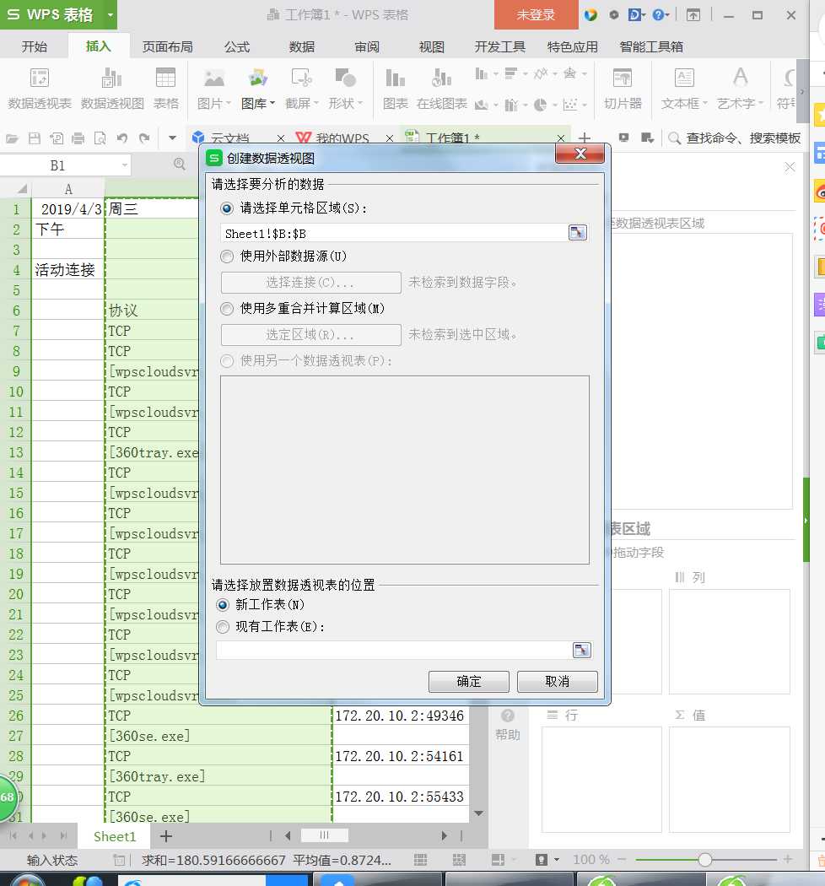Close the 我的WPS tab

point(390,138)
